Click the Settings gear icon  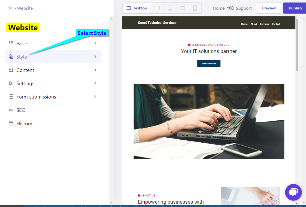pyautogui.click(x=11, y=83)
